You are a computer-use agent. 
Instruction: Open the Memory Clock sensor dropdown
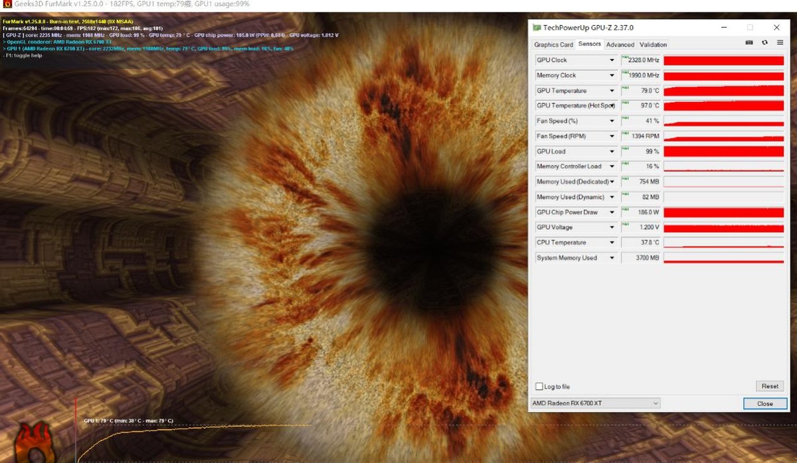pos(612,76)
